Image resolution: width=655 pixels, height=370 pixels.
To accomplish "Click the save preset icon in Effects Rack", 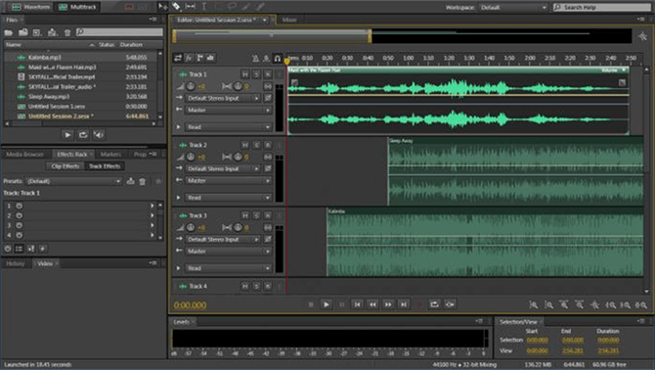I will click(x=131, y=181).
